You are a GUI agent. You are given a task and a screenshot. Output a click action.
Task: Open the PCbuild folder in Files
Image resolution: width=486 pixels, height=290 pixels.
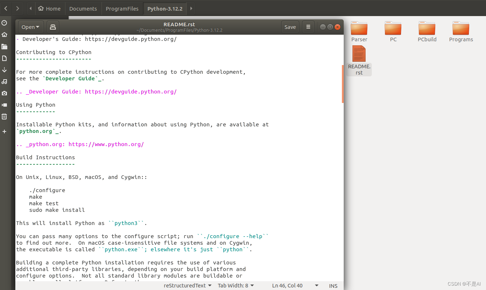(427, 32)
